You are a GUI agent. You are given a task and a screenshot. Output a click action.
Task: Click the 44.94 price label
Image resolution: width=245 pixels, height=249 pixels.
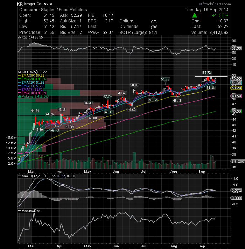[35, 111]
